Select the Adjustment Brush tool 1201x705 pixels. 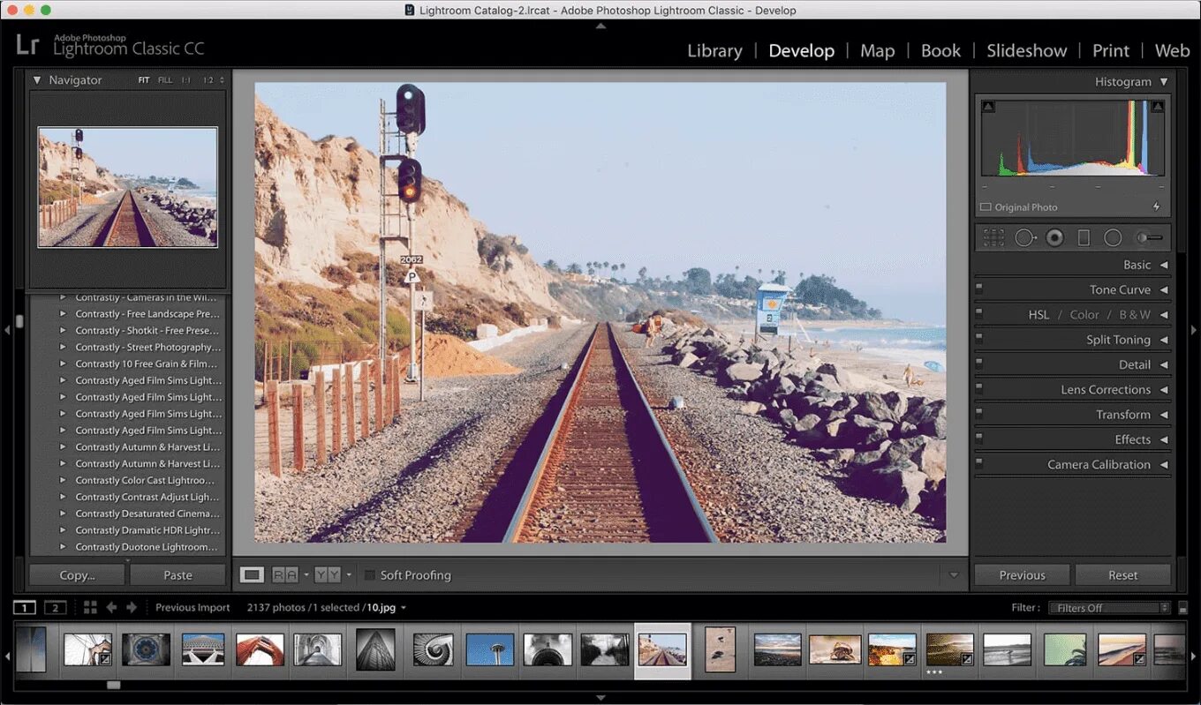click(1144, 236)
